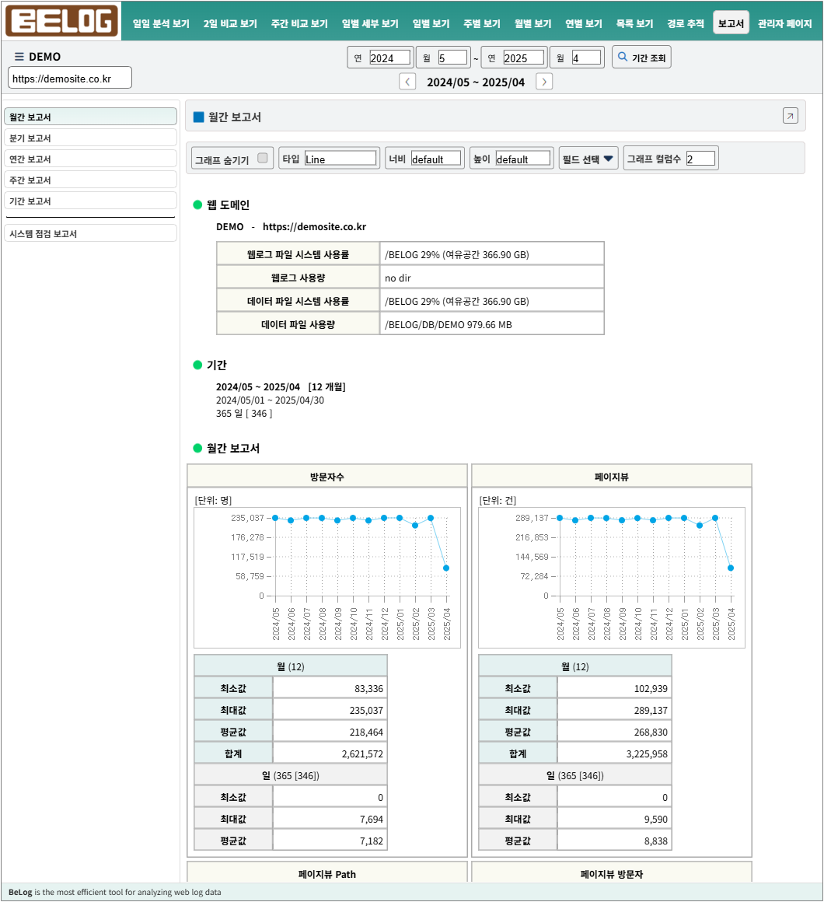Click the start month field 5

[x=452, y=58]
